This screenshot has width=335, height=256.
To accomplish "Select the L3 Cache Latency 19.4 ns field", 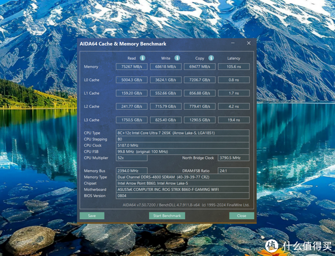I will 233,120.
